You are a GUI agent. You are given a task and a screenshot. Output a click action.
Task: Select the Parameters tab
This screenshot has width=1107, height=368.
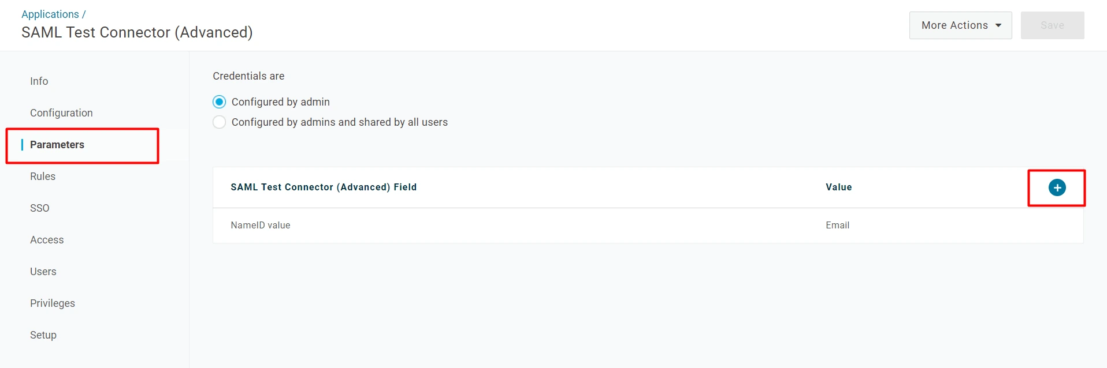tap(57, 145)
